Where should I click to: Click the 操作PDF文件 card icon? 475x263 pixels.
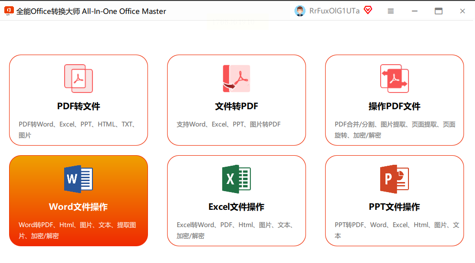click(395, 79)
